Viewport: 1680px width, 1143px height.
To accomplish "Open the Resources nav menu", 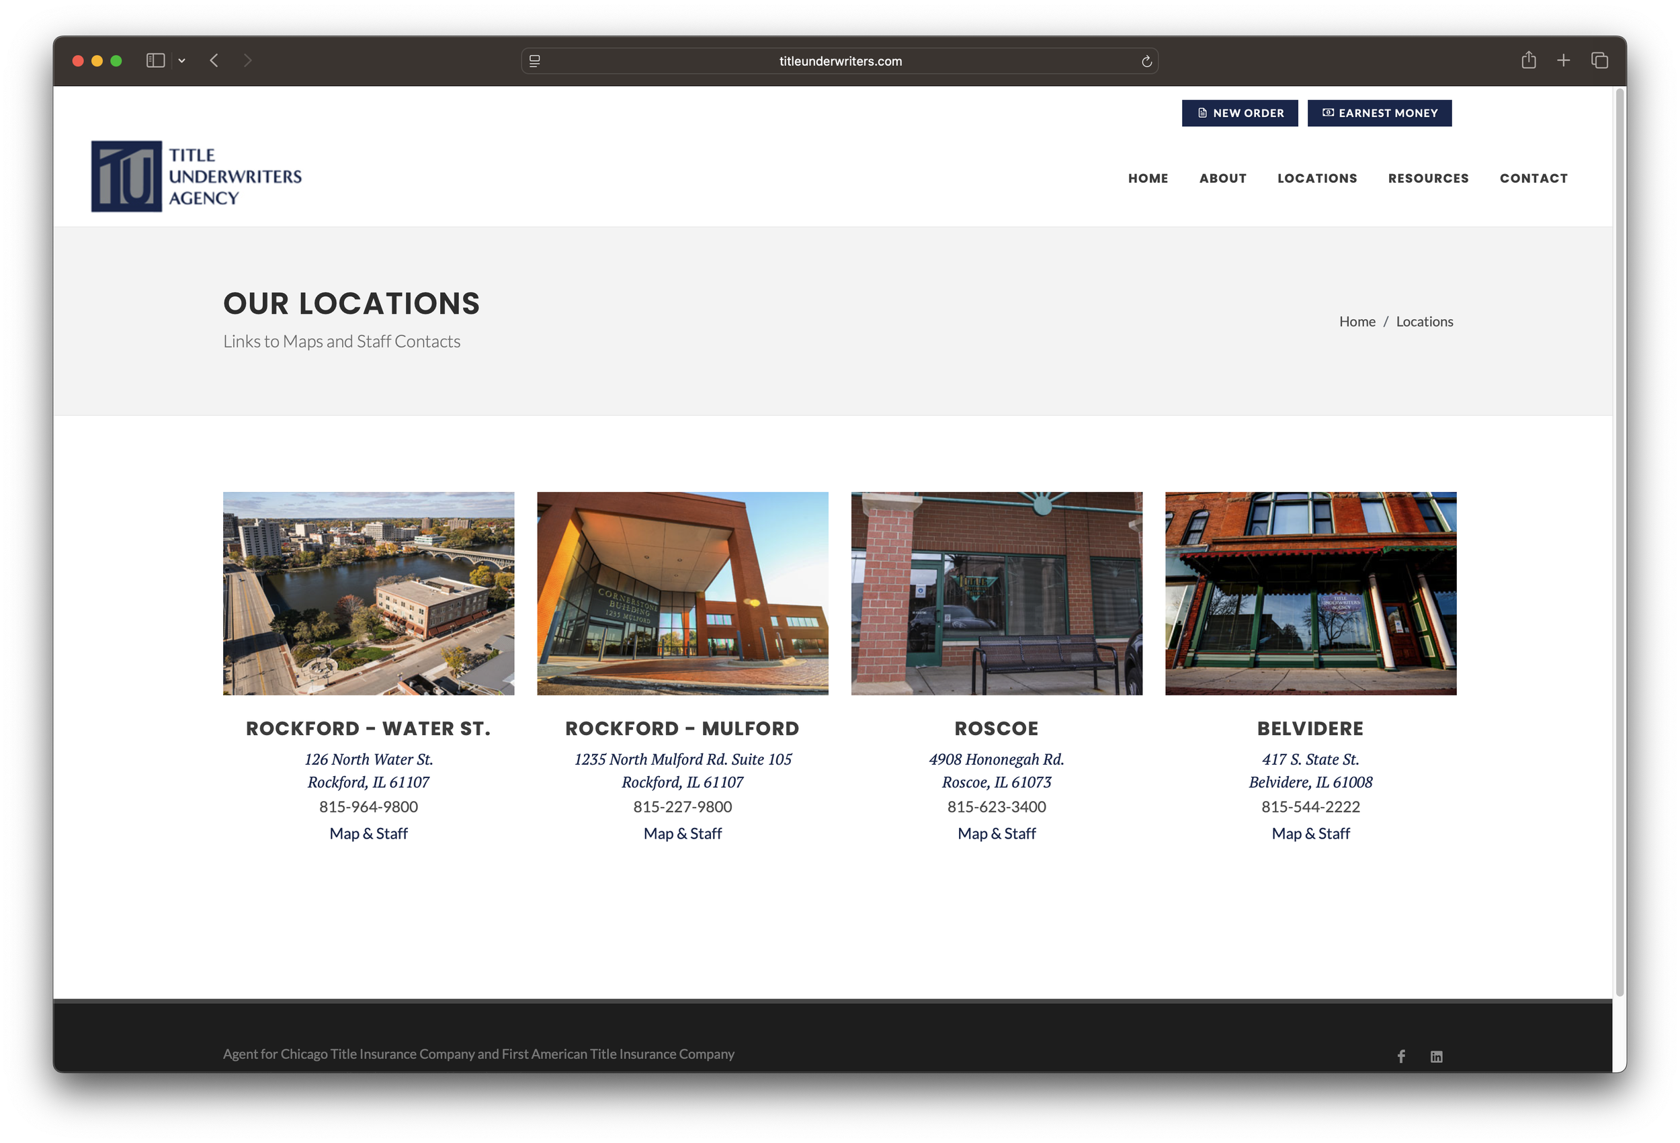I will 1428,179.
